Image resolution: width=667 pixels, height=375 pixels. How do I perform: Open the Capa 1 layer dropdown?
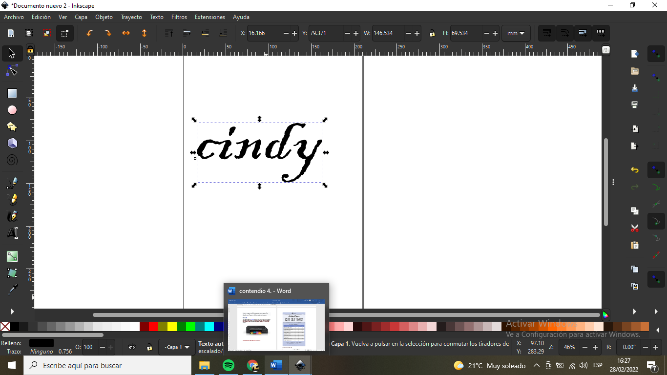pyautogui.click(x=177, y=347)
